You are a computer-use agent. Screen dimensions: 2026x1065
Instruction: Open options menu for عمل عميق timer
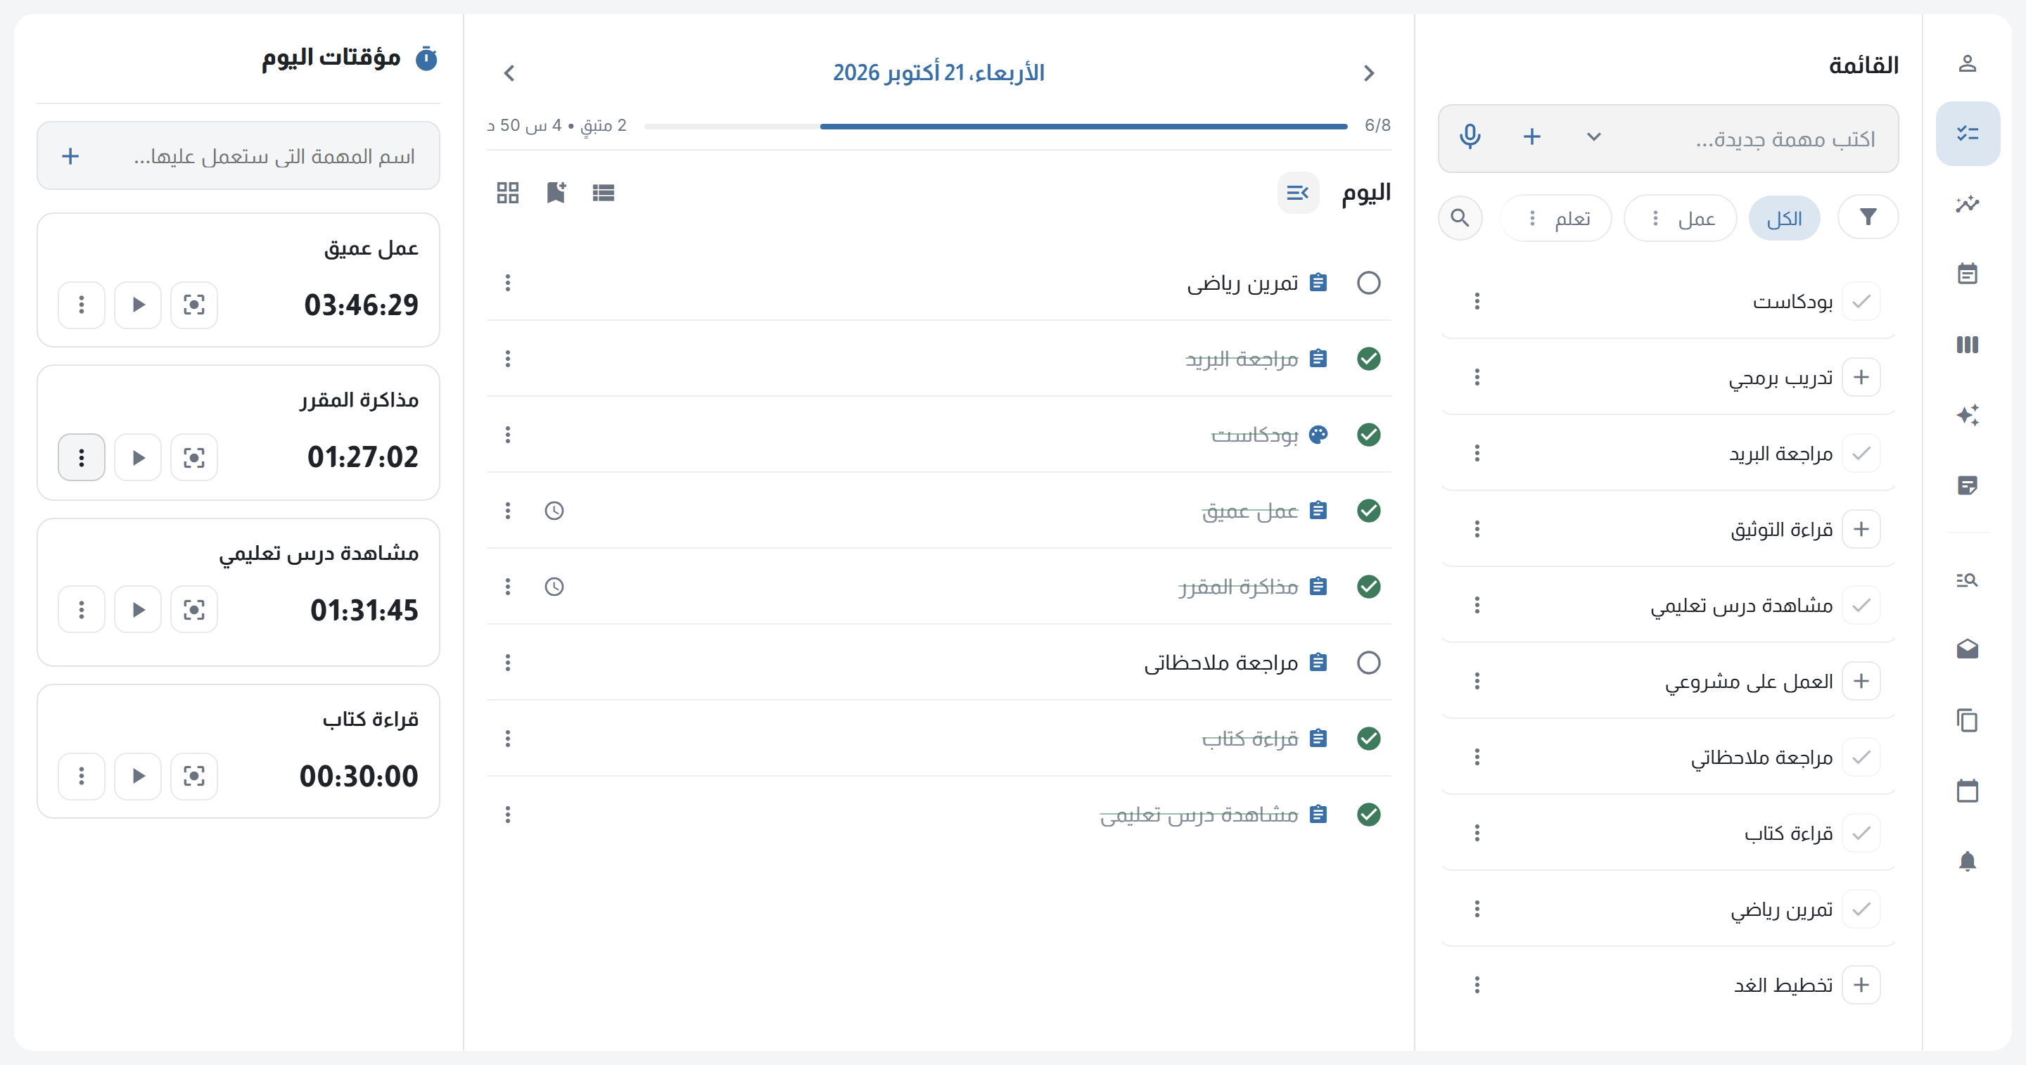[x=82, y=305]
